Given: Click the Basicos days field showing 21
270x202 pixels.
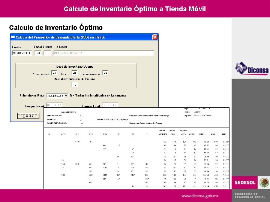Looking at the screenshot, I should (74, 73).
